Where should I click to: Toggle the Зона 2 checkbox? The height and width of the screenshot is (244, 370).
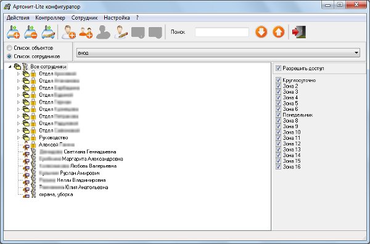click(279, 86)
